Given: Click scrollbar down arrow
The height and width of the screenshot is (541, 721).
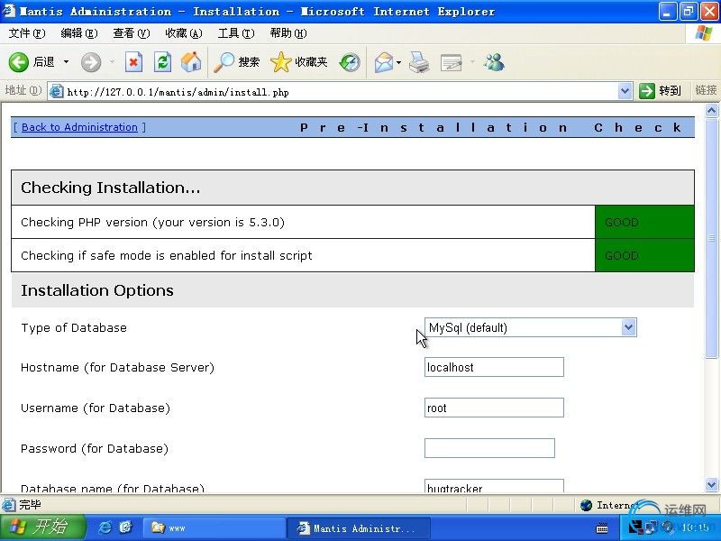Looking at the screenshot, I should [711, 485].
